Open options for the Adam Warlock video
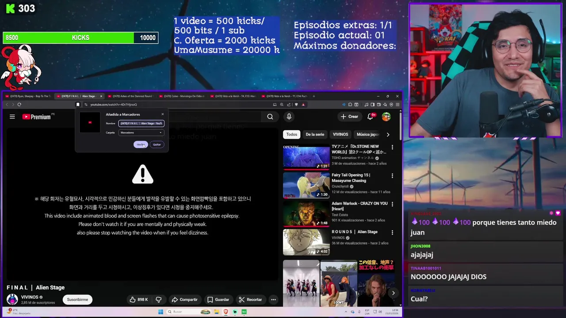 pos(392,204)
